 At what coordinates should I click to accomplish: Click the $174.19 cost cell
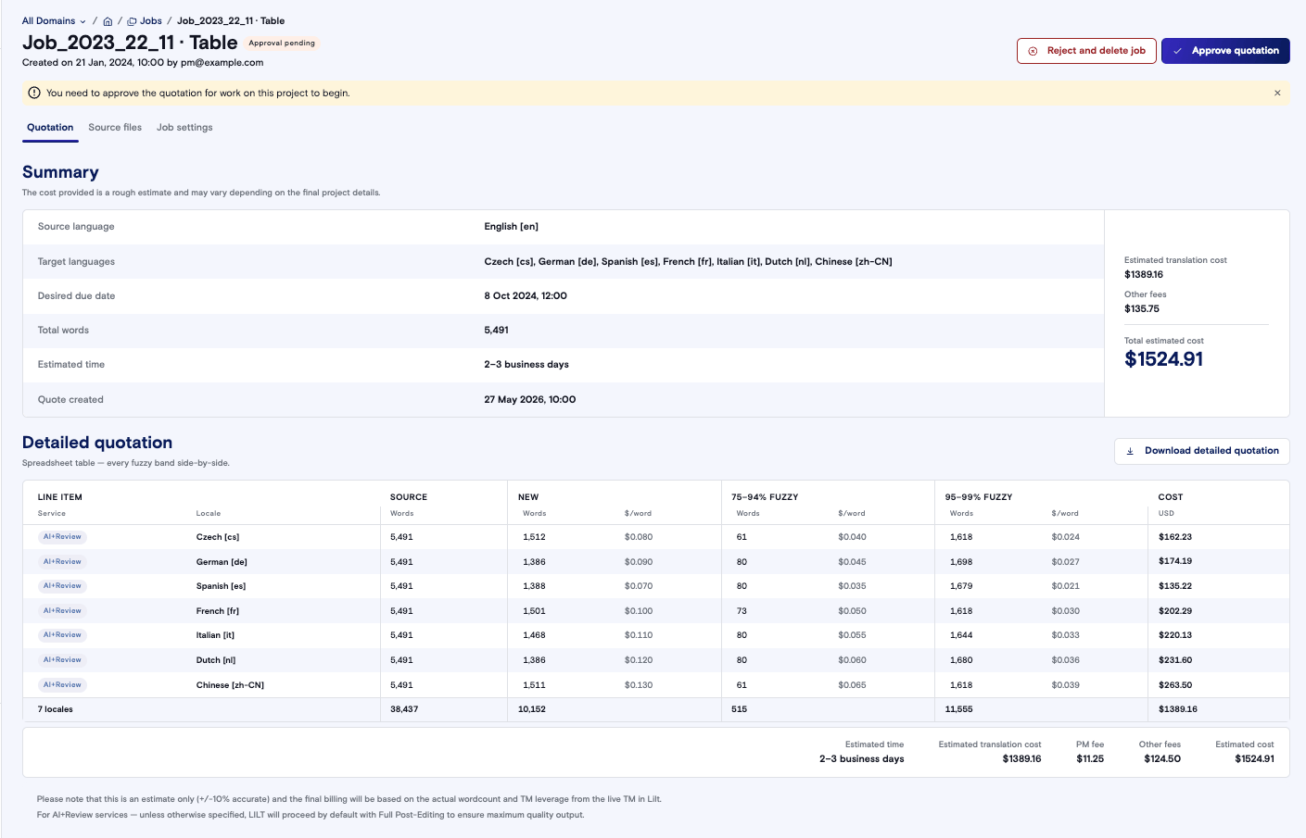click(1175, 562)
